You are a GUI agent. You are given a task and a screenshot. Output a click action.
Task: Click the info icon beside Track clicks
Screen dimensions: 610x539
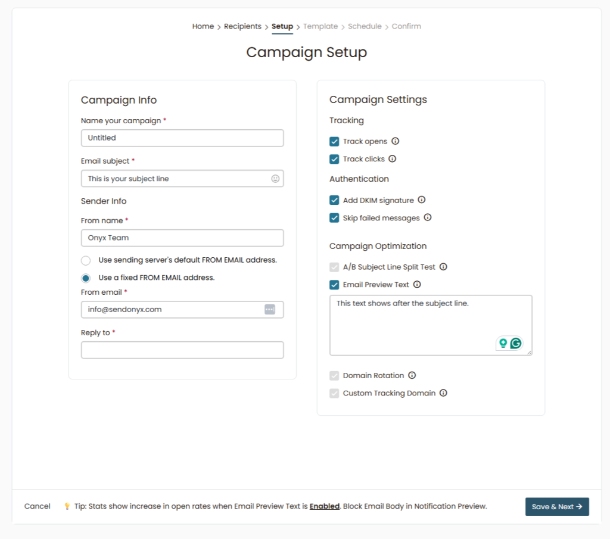393,159
